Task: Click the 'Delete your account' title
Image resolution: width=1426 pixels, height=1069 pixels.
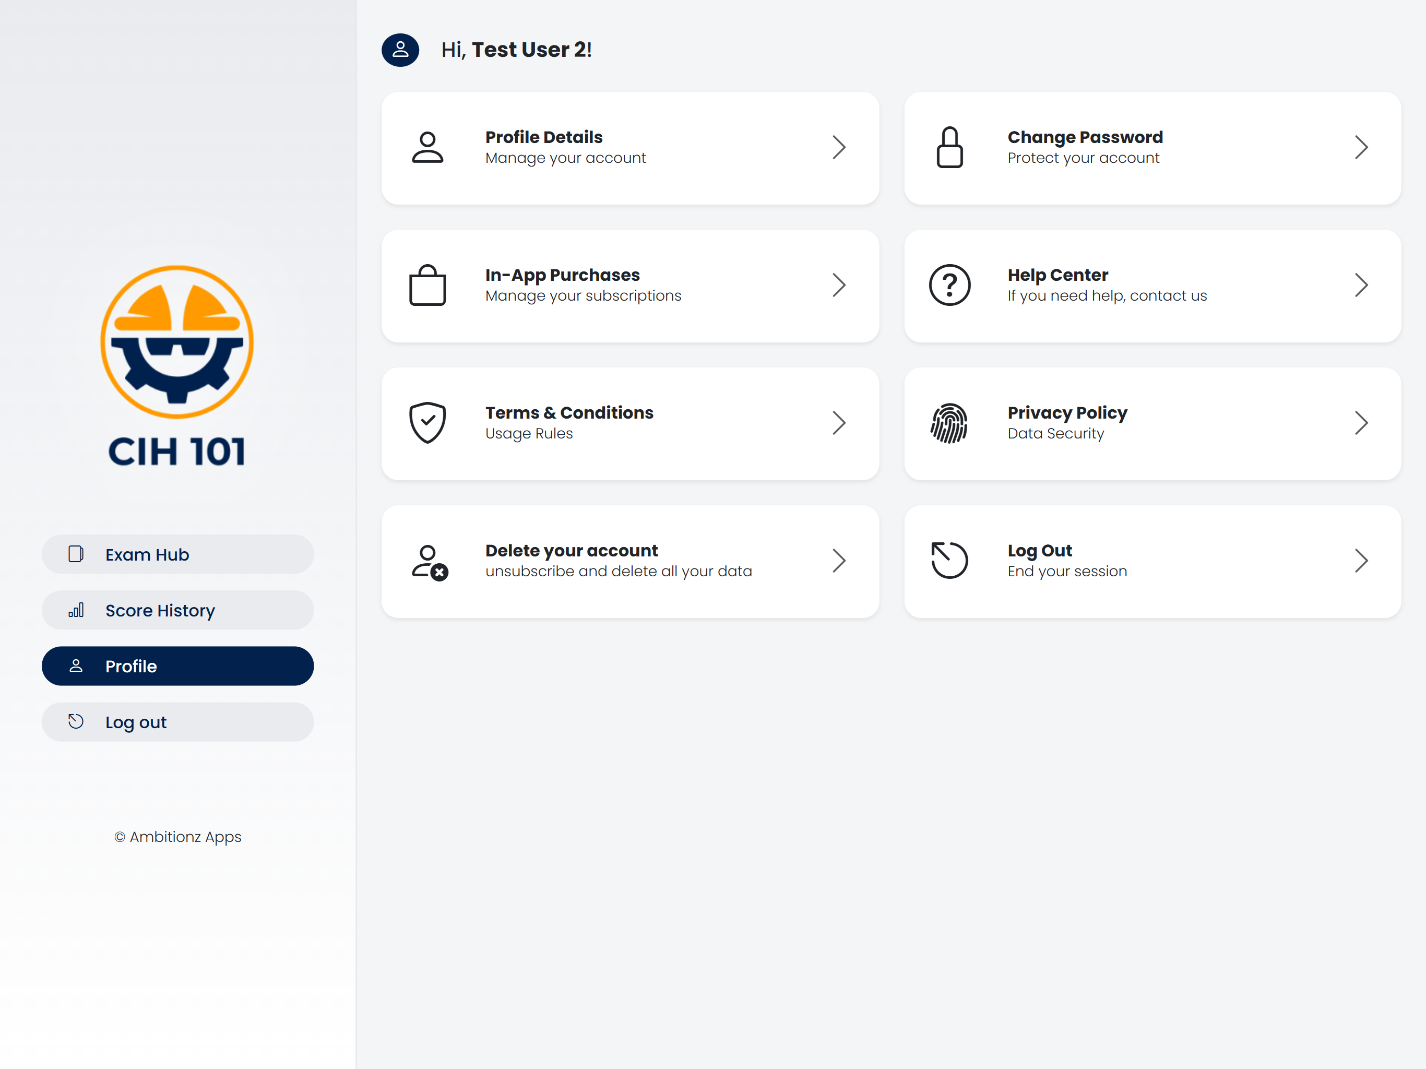Action: click(x=571, y=551)
